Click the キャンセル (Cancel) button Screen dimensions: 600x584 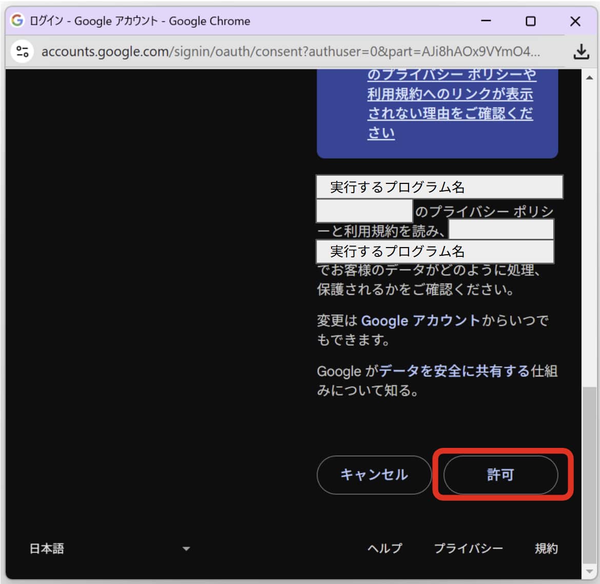pos(374,475)
